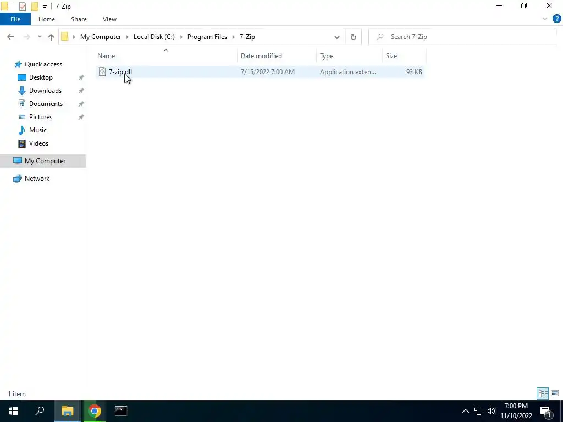Open Command Prompt from taskbar
This screenshot has height=422, width=563.
(x=121, y=411)
